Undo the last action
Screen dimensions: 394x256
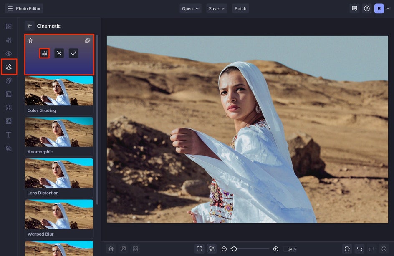pos(359,249)
